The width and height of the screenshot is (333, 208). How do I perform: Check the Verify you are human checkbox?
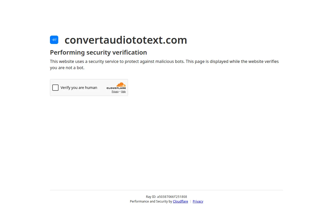(x=55, y=88)
